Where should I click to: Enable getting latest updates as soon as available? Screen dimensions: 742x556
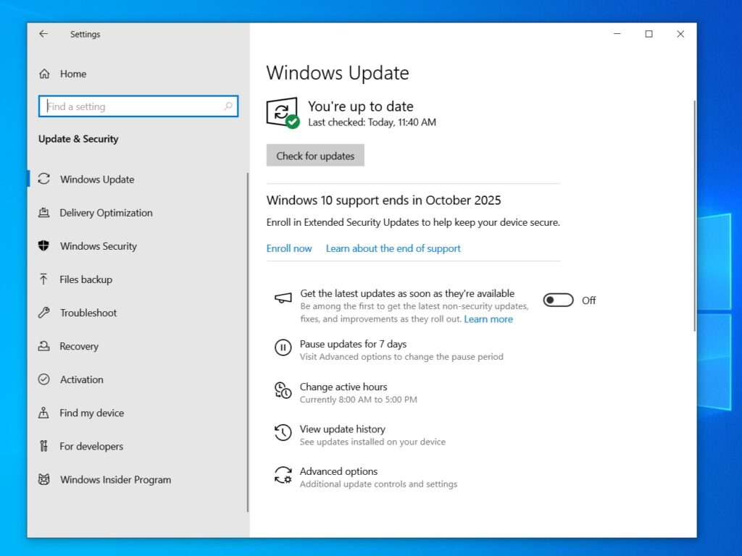pos(558,300)
